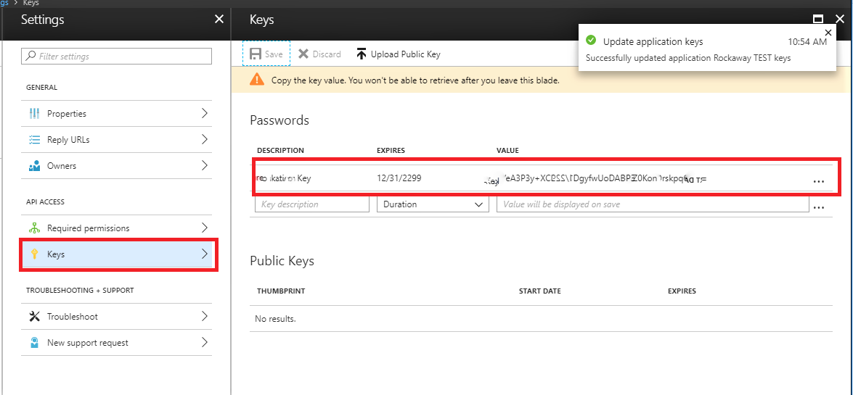Close the Settings blade

[219, 20]
